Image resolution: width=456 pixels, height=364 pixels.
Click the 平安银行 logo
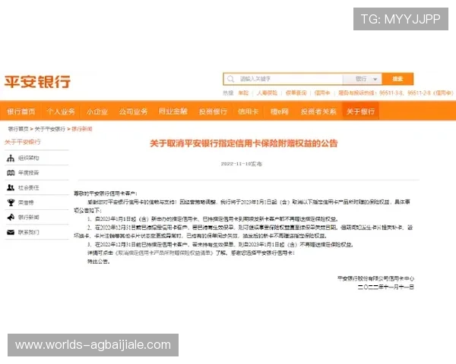click(37, 82)
